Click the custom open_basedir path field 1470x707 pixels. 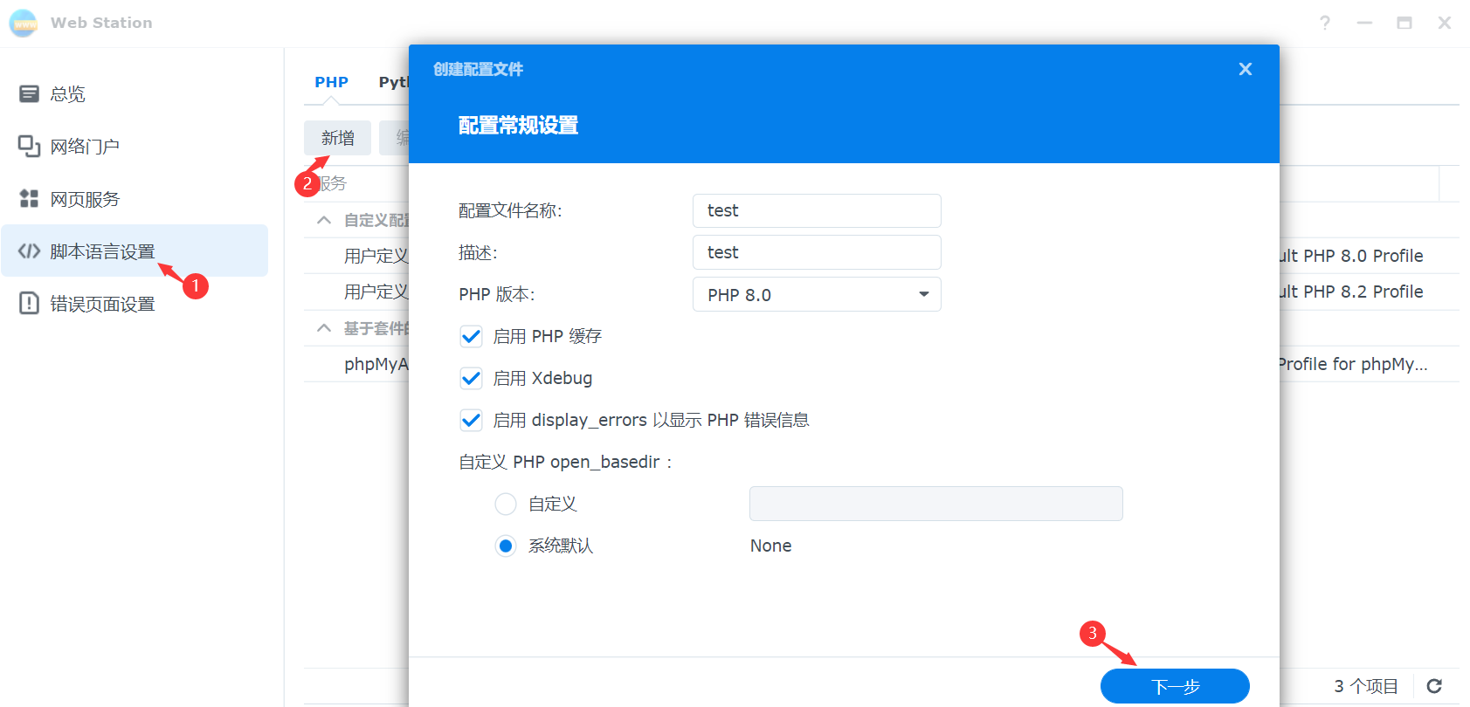pyautogui.click(x=935, y=504)
